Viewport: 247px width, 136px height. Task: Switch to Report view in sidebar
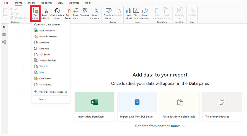(4, 27)
